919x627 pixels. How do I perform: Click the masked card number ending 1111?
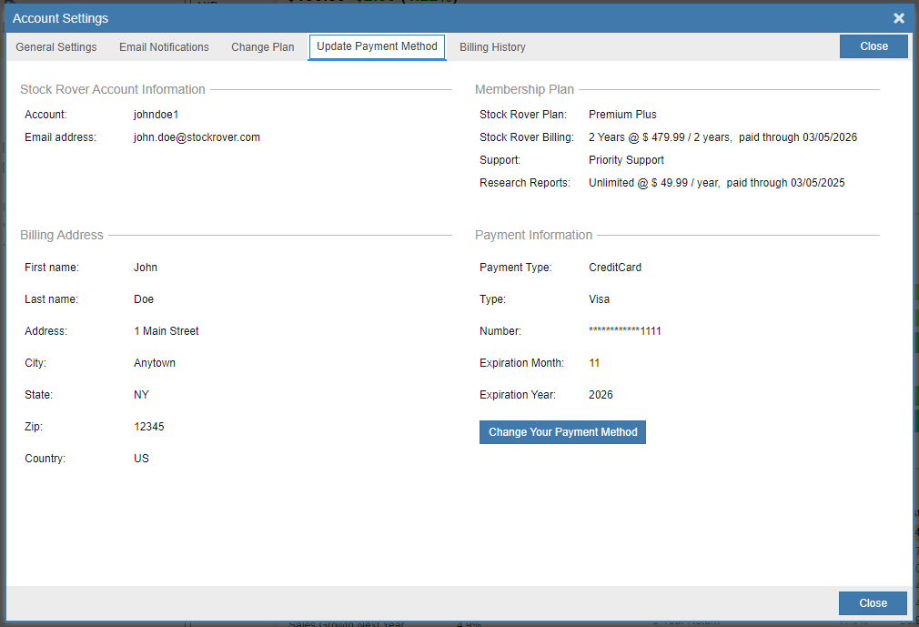[625, 331]
